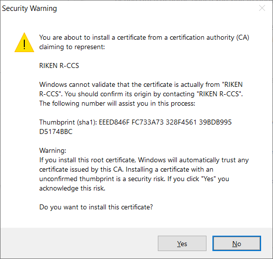This screenshot has width=273, height=259.
Task: Click the line You are about to install a certificate
Action: (144, 37)
